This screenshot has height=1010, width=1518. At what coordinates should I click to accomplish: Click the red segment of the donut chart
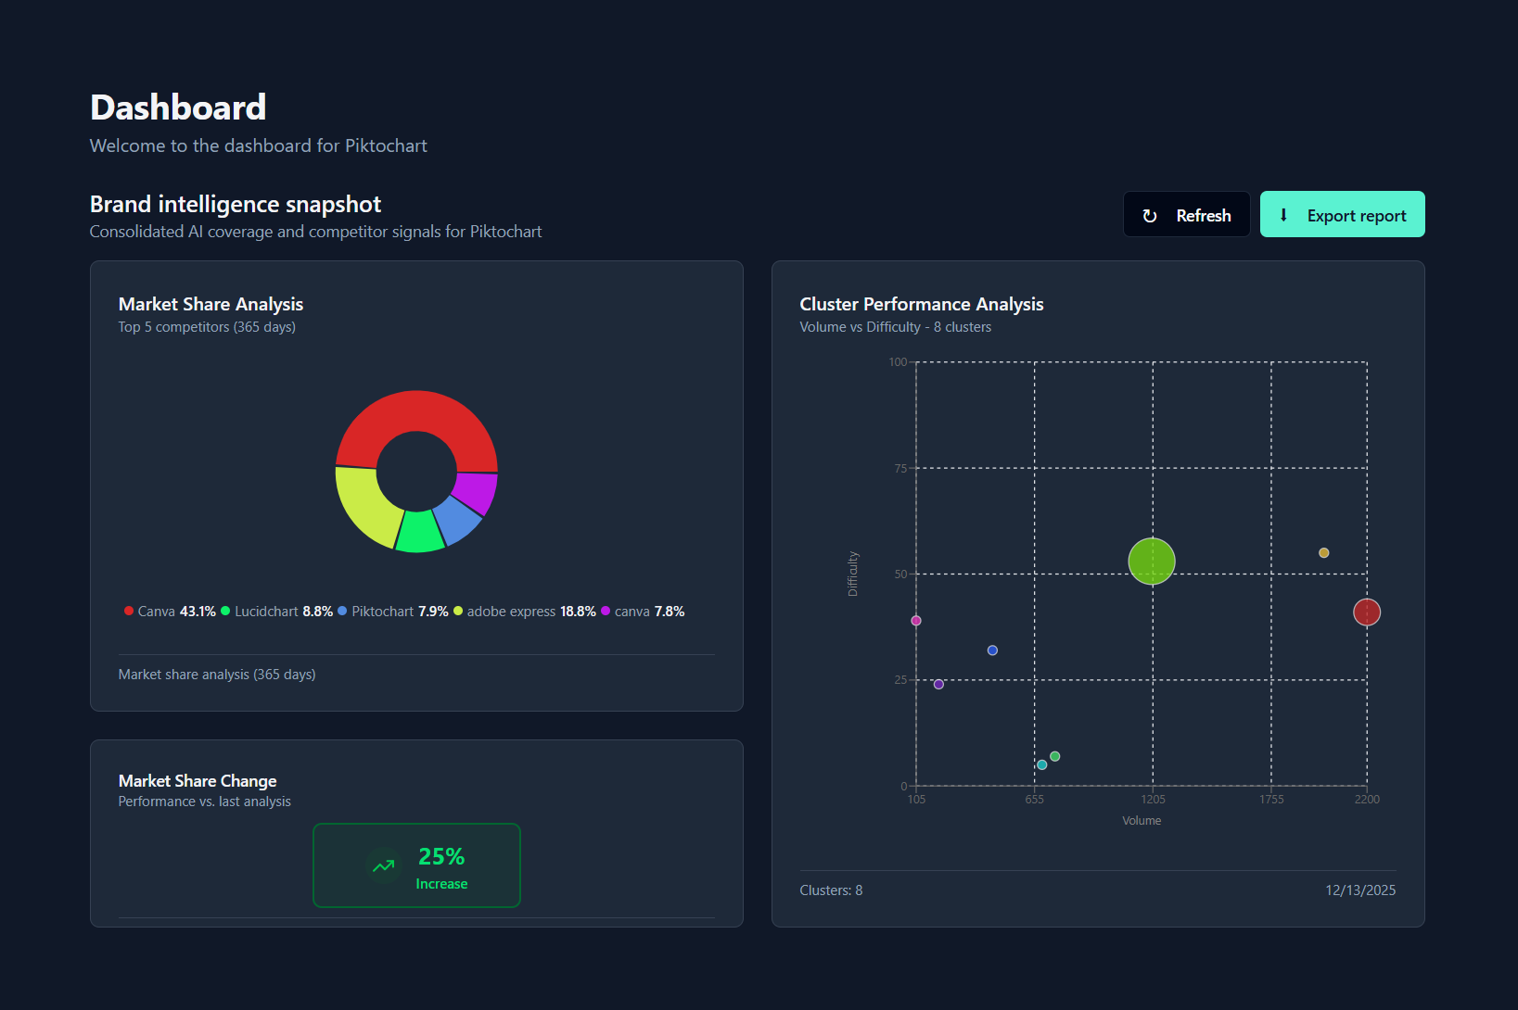pos(416,410)
